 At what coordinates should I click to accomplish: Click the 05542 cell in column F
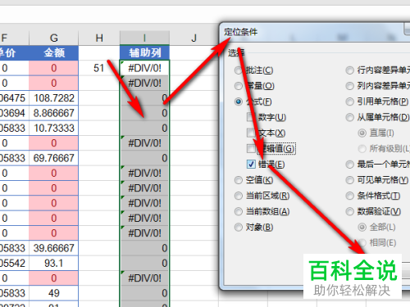point(14,263)
